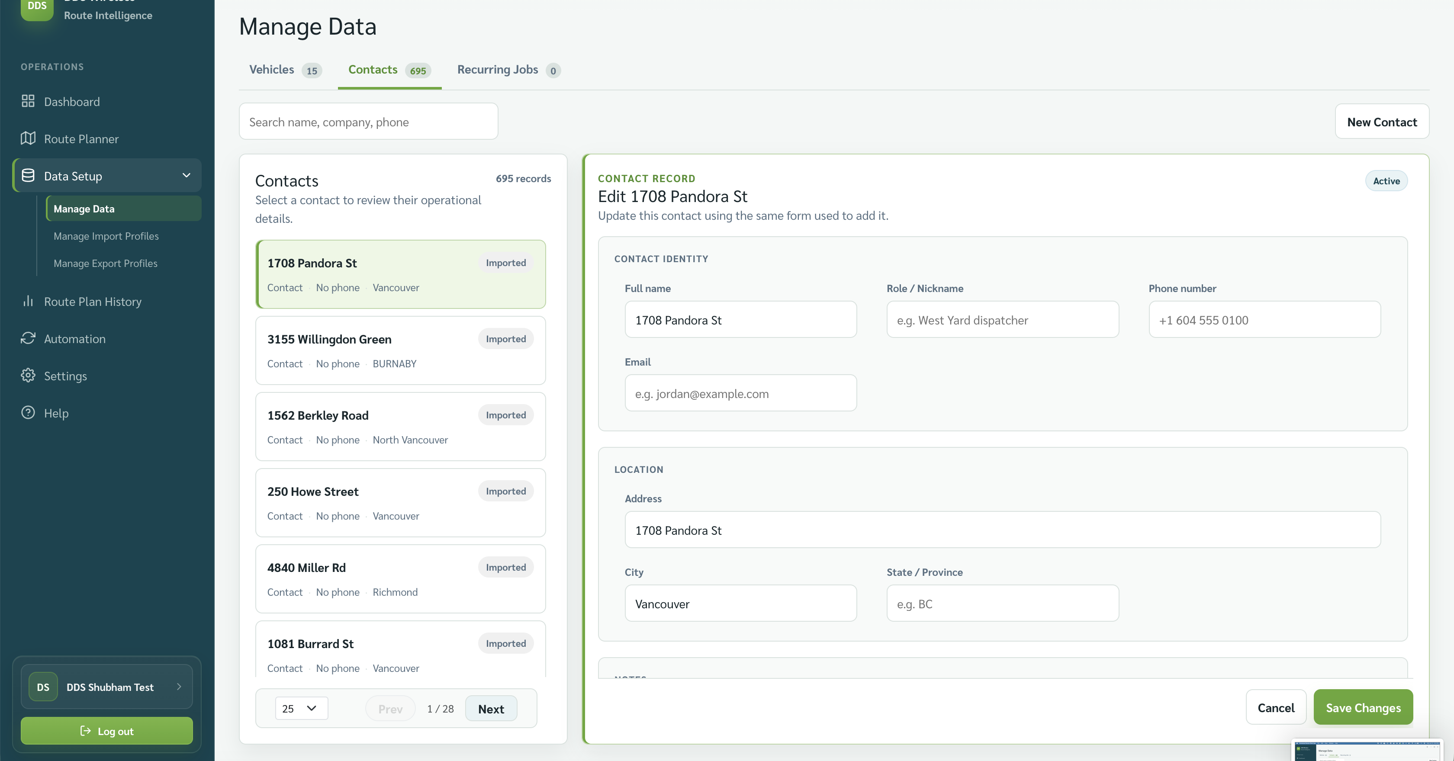Click the DDS logo badge

[x=37, y=9]
